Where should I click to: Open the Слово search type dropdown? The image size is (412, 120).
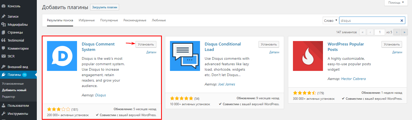pos(331,21)
